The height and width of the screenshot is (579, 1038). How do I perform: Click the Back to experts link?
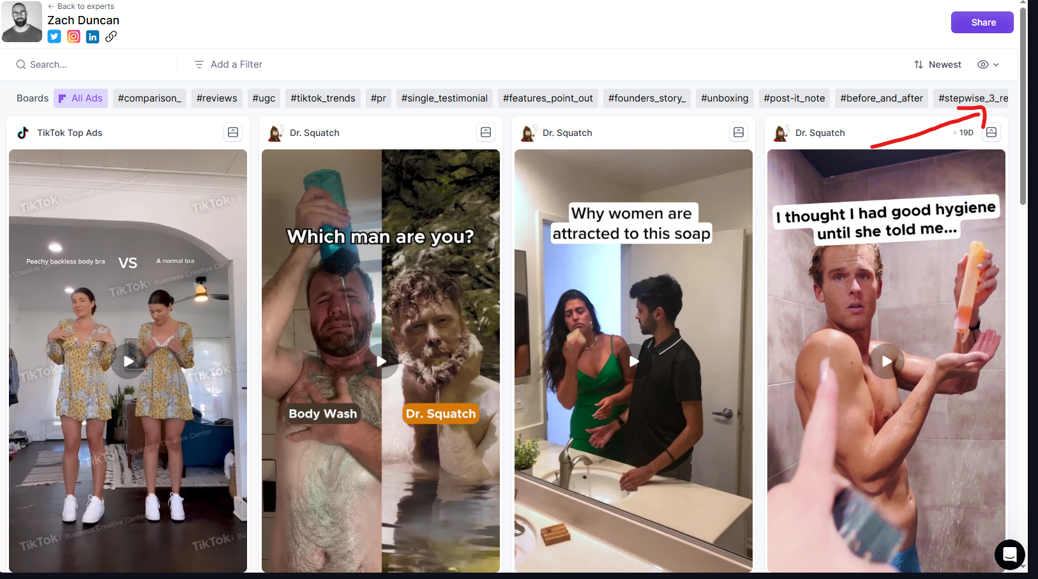coord(81,6)
